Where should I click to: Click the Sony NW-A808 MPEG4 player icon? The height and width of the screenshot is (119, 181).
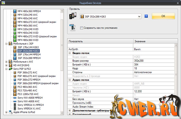tap(15, 98)
